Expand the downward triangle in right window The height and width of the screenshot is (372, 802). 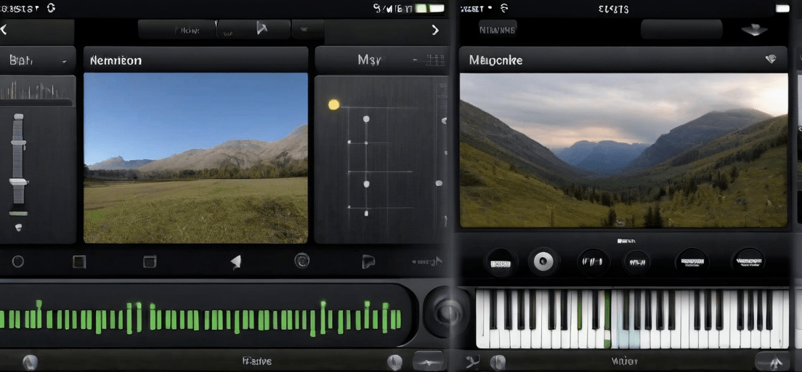pyautogui.click(x=755, y=31)
